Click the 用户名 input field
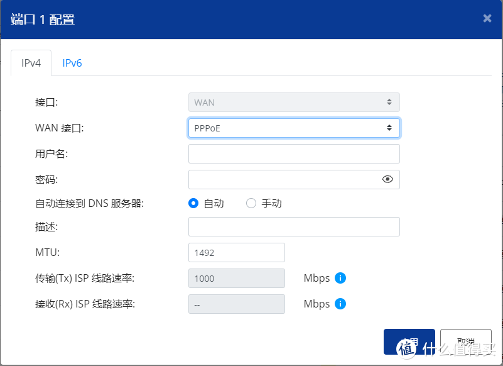Image resolution: width=503 pixels, height=366 pixels. tap(294, 153)
